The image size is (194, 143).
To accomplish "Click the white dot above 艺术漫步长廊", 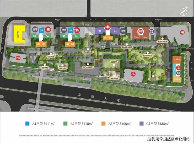I will coord(88,49).
